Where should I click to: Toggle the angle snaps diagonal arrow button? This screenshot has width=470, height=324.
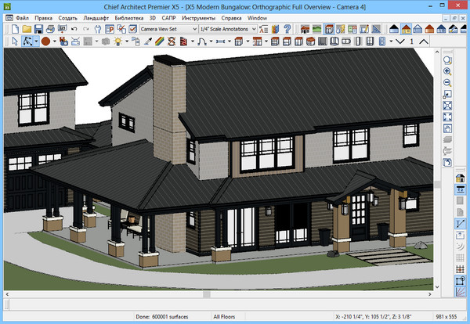460,223
